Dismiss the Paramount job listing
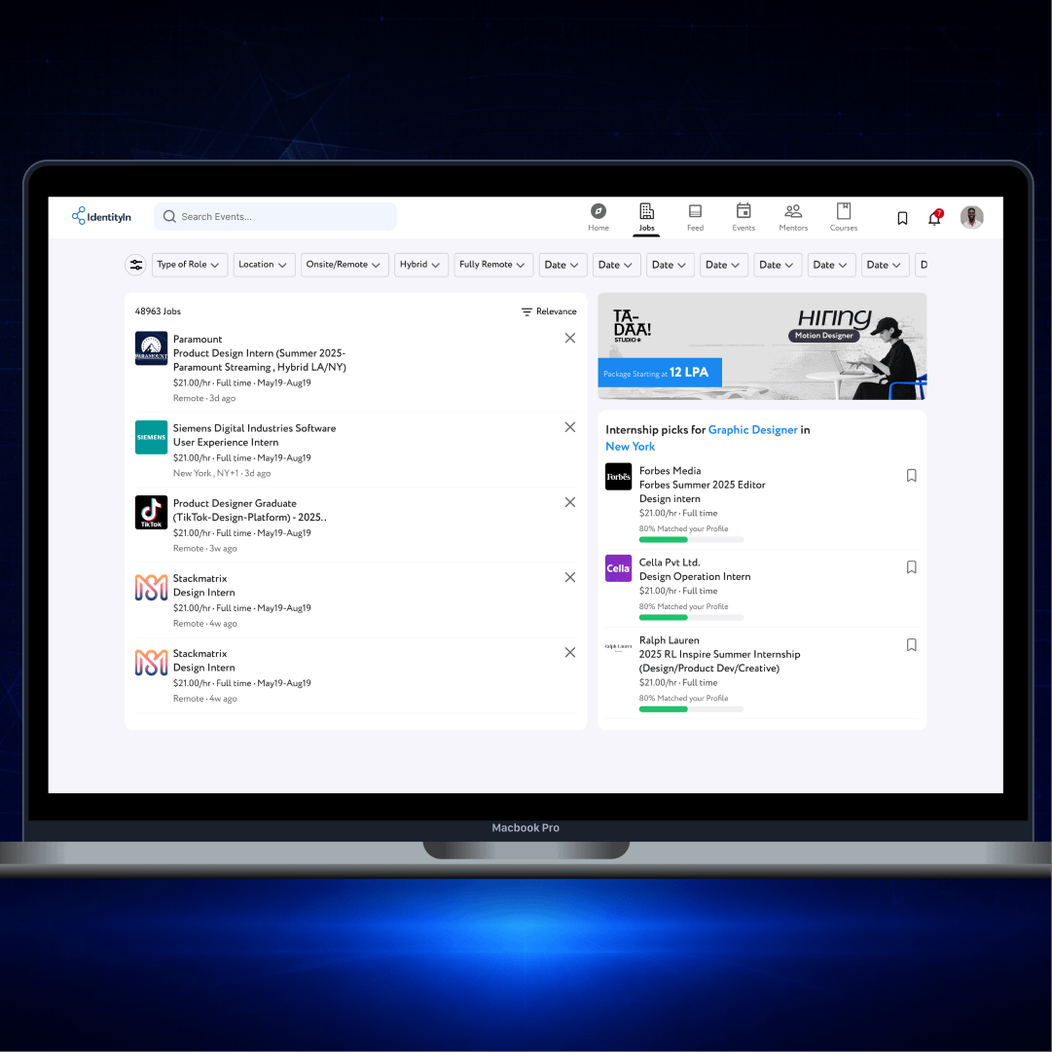1052x1052 pixels. pos(570,338)
